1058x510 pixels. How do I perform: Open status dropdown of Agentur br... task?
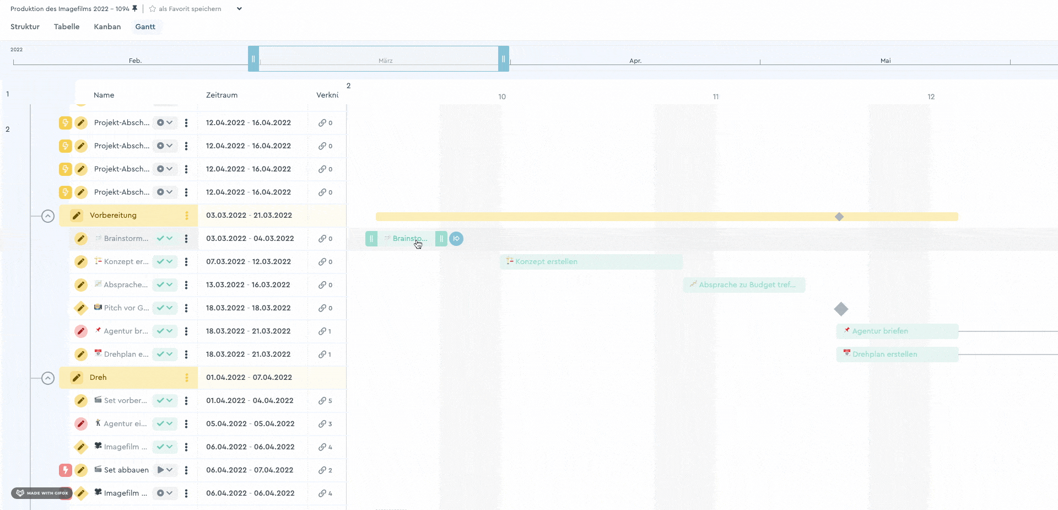click(165, 331)
